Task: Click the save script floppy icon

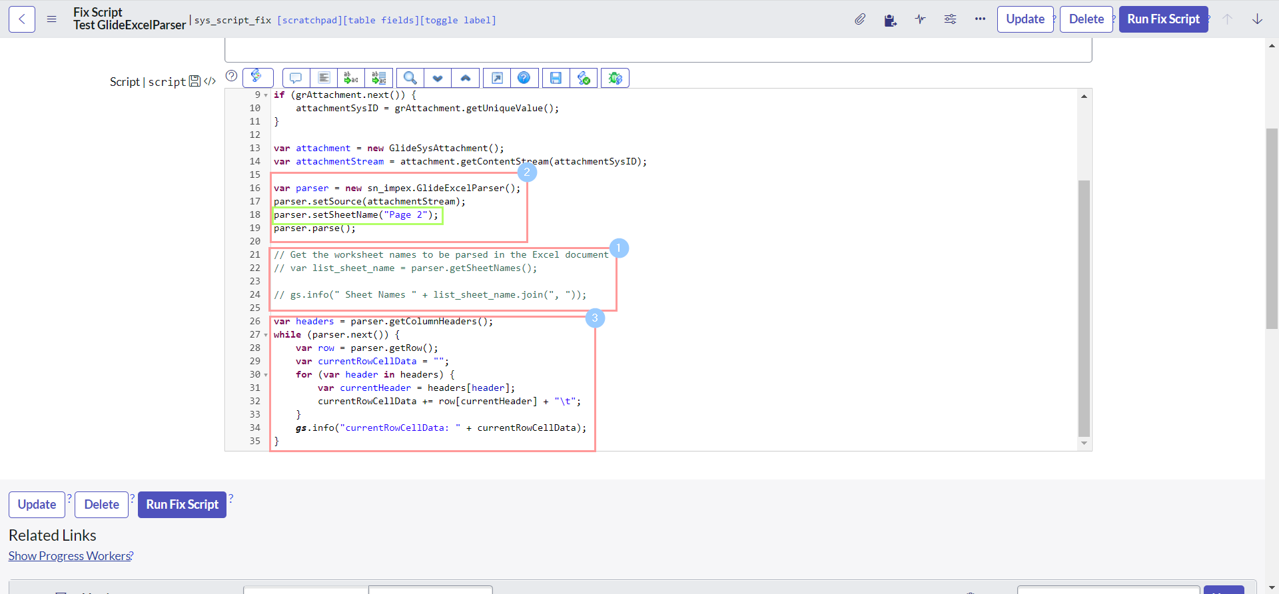Action: [556, 78]
